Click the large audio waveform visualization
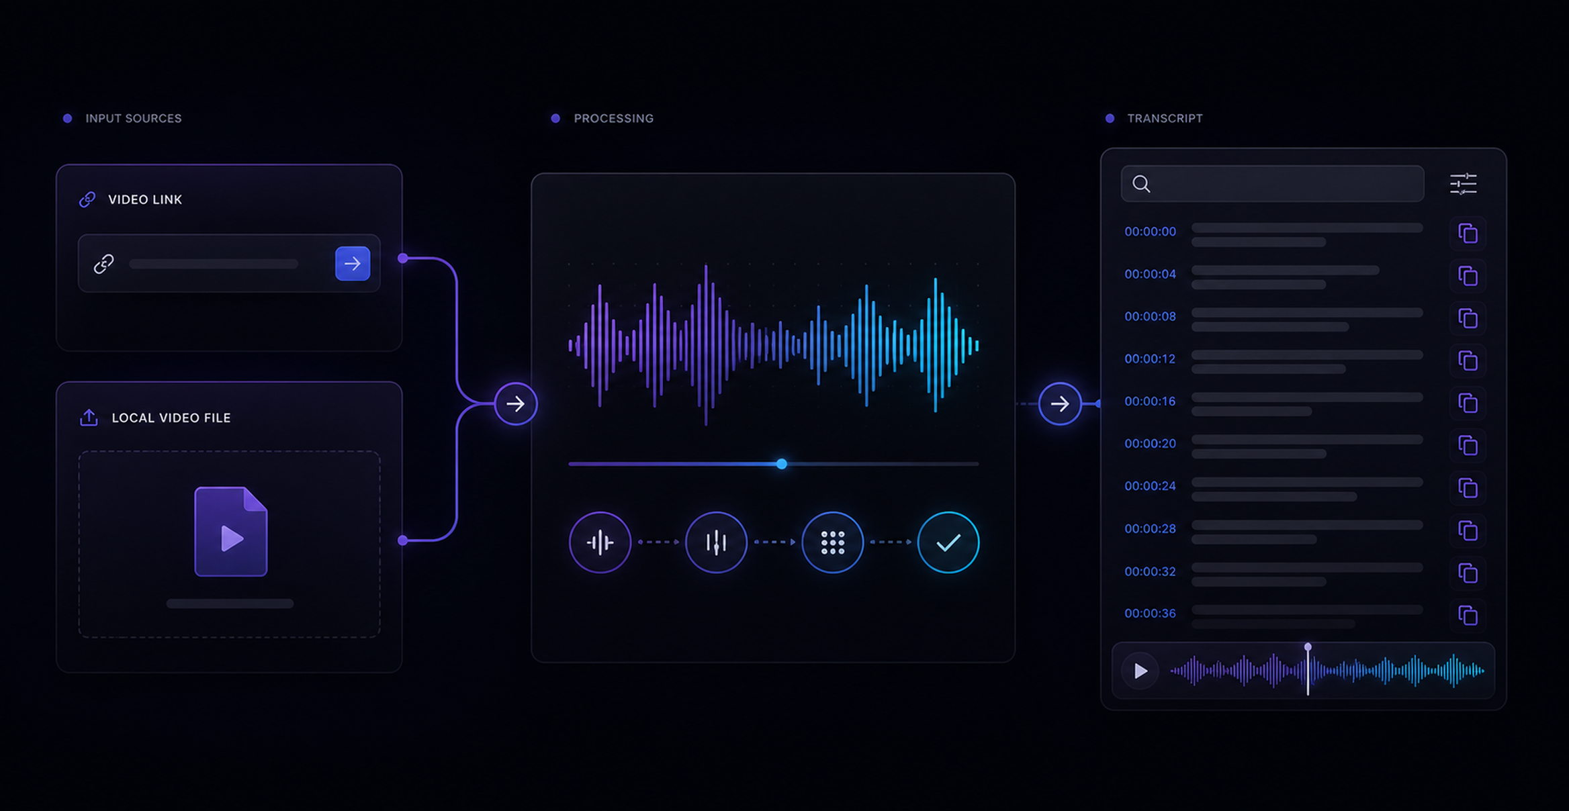This screenshot has width=1569, height=811. pos(774,345)
